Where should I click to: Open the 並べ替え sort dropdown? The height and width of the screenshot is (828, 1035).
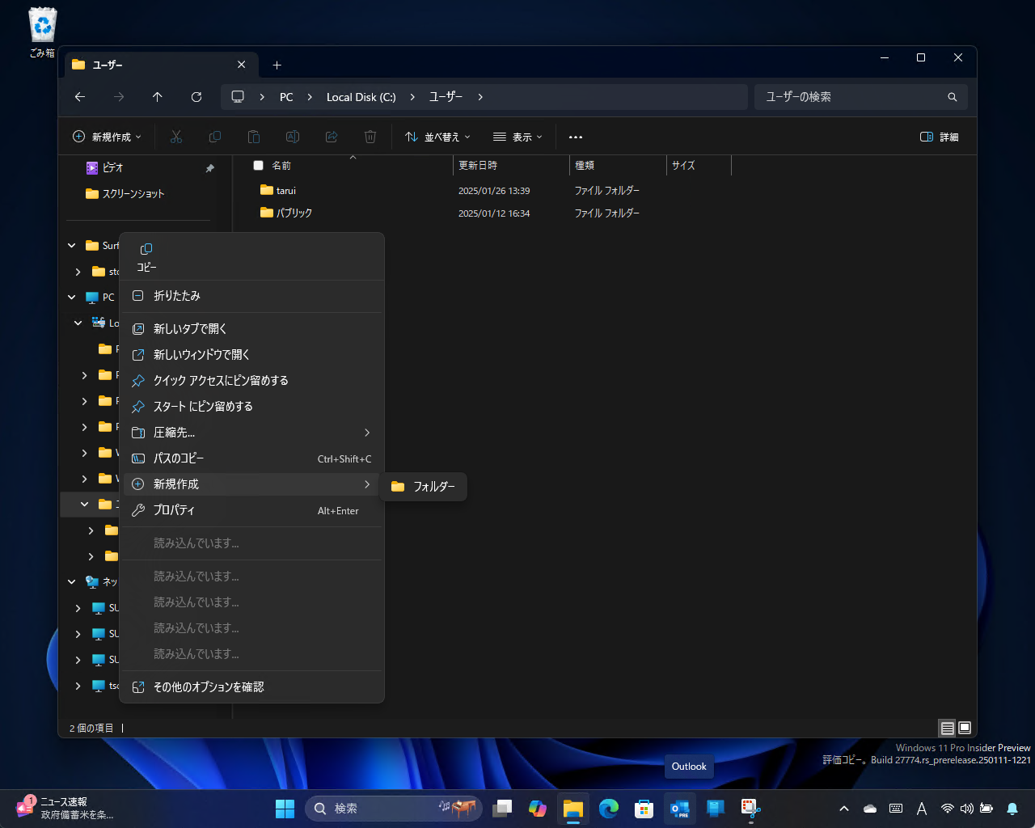click(437, 137)
